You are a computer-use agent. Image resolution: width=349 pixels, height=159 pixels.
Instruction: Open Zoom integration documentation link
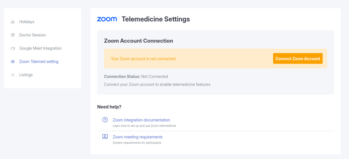tap(141, 120)
